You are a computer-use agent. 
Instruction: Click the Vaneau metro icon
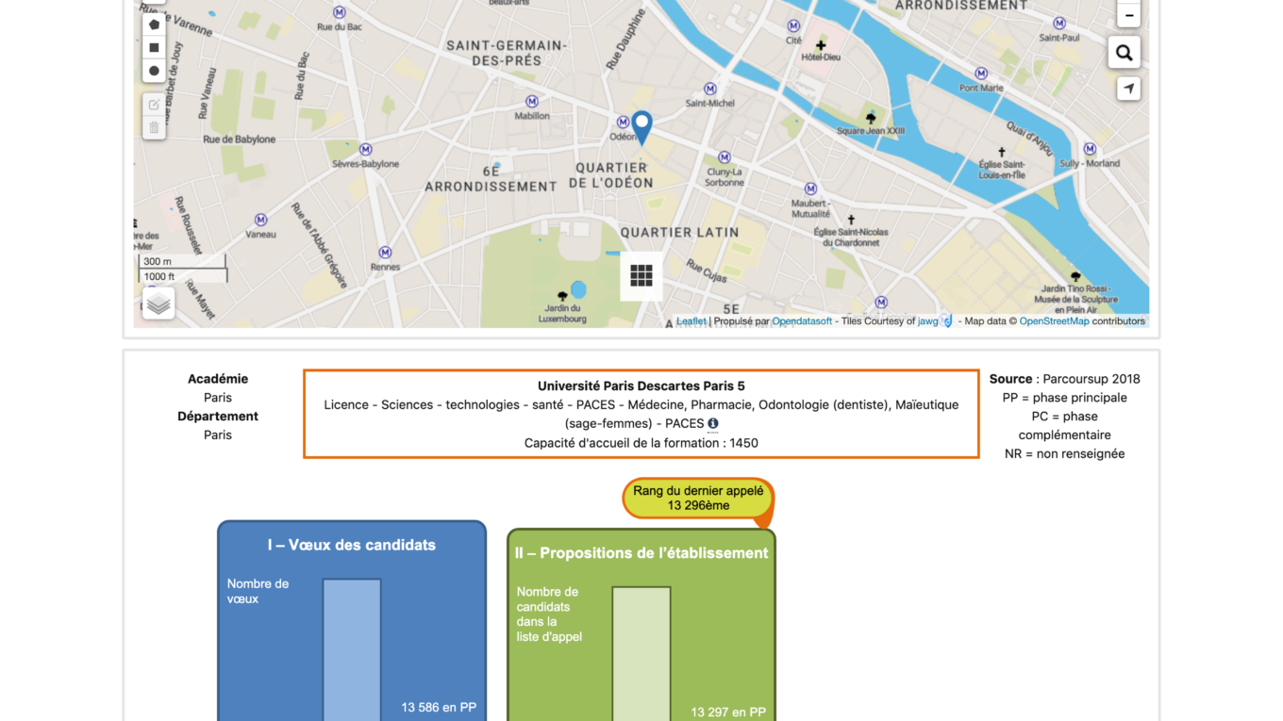261,219
